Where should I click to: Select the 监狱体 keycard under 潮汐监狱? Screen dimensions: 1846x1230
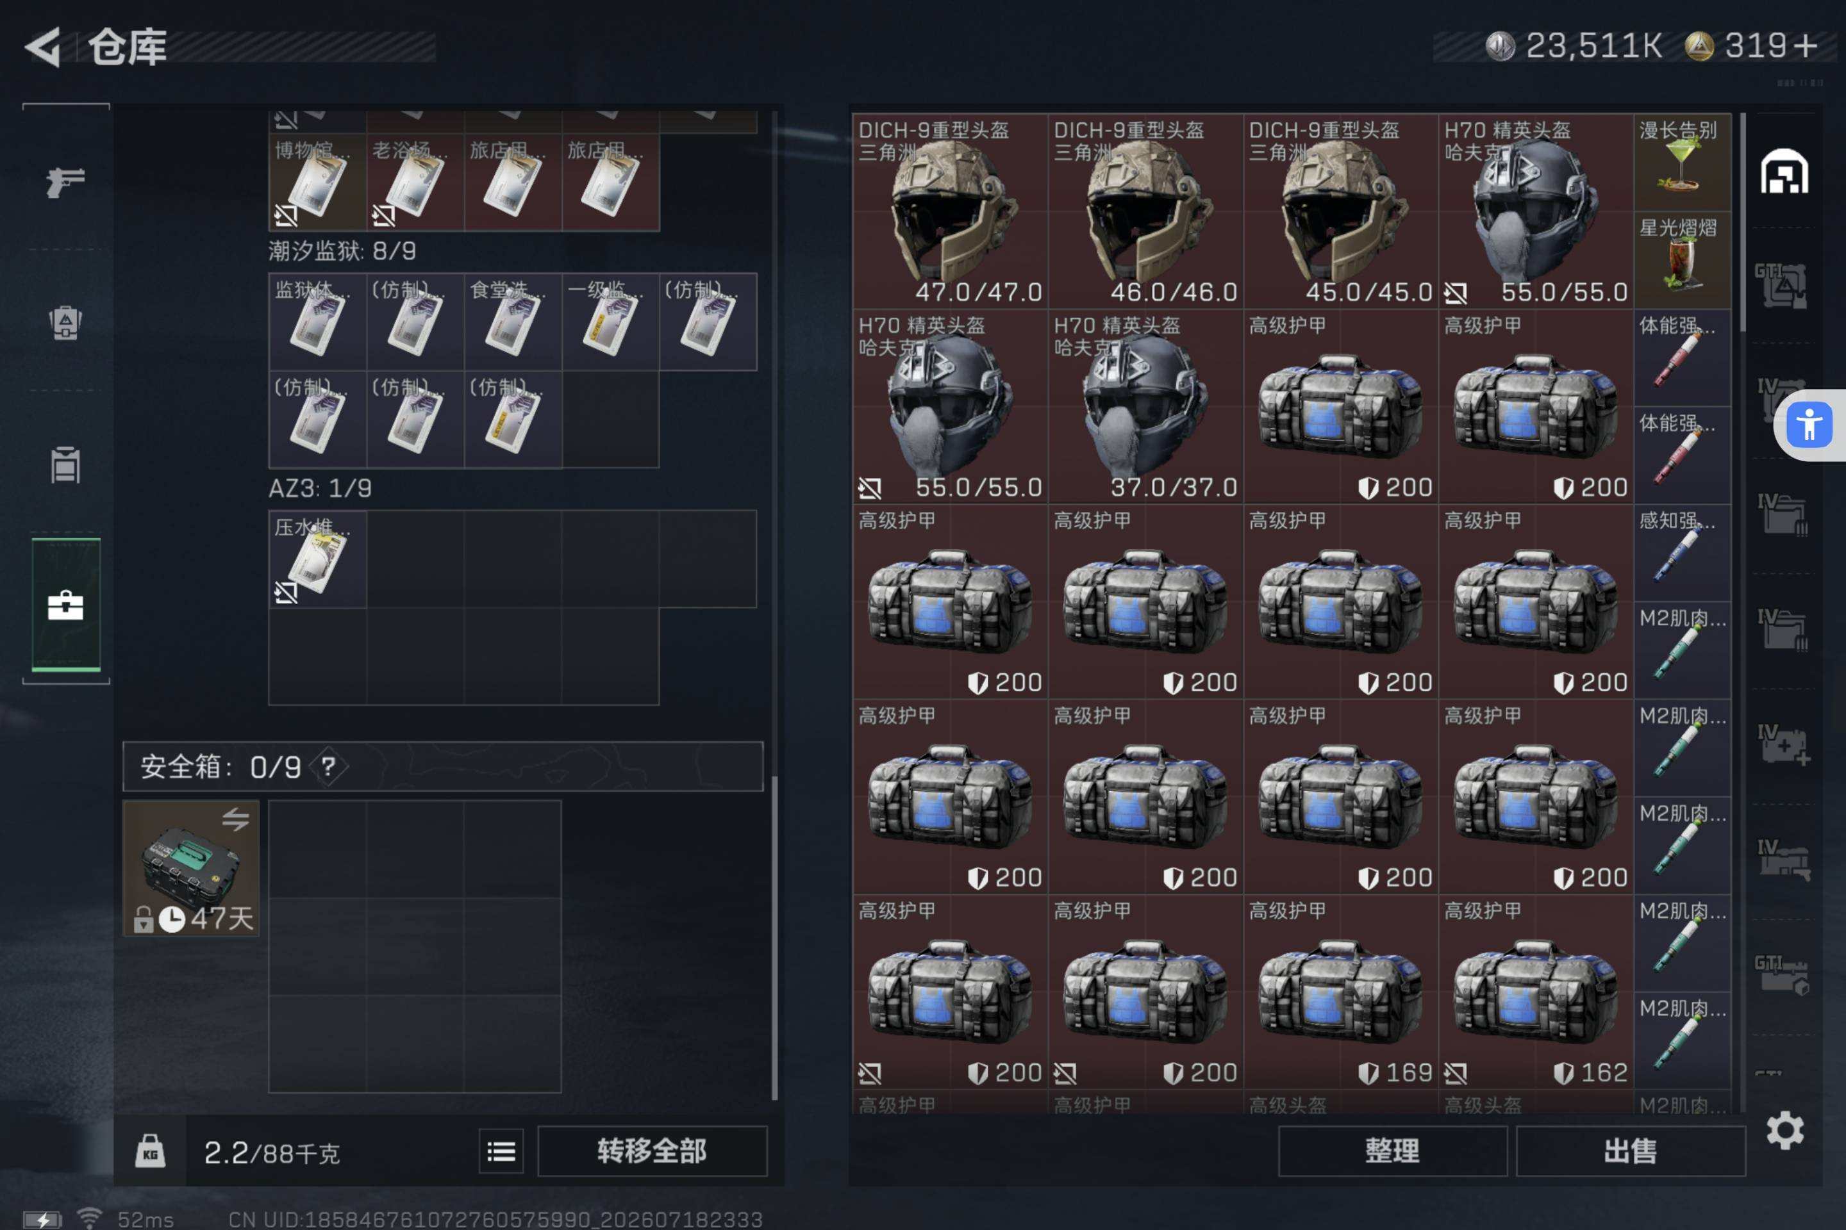[x=318, y=322]
